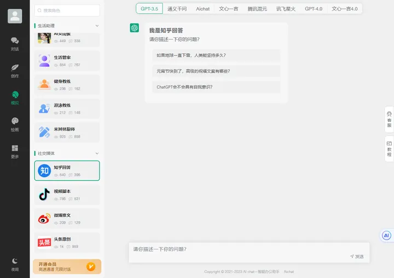Click the ChatGPT logo in chat message
Image resolution: width=394 pixels, height=278 pixels.
pyautogui.click(x=135, y=28)
